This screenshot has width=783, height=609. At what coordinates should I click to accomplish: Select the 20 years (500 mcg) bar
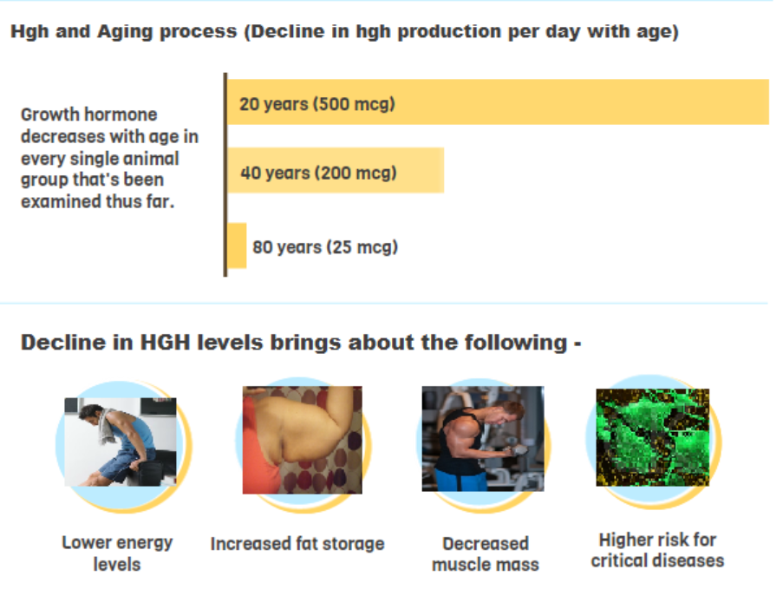[x=498, y=101]
